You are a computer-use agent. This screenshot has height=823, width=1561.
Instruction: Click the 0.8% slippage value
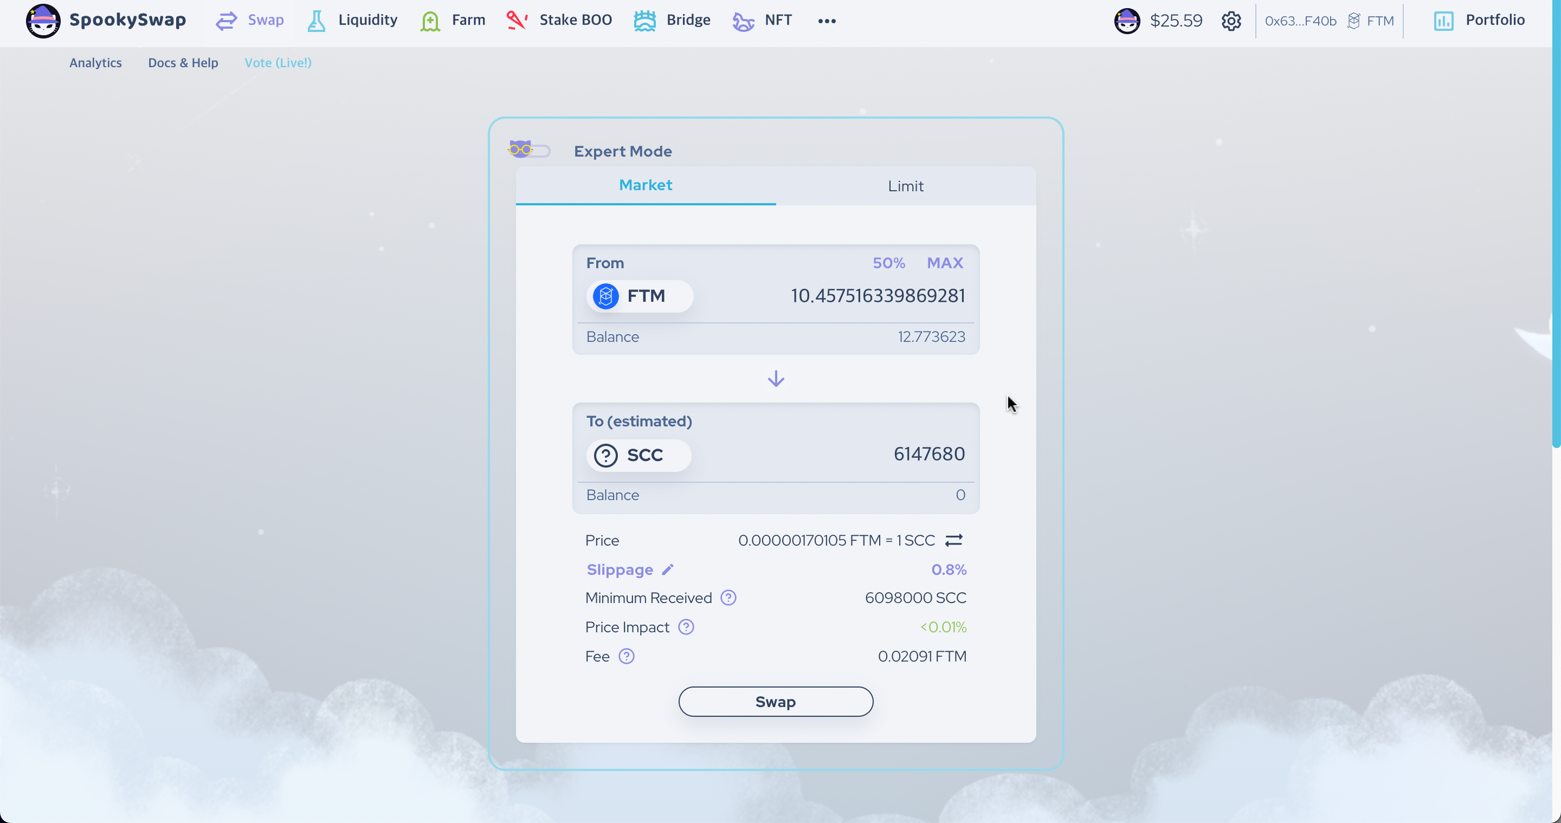[949, 570]
